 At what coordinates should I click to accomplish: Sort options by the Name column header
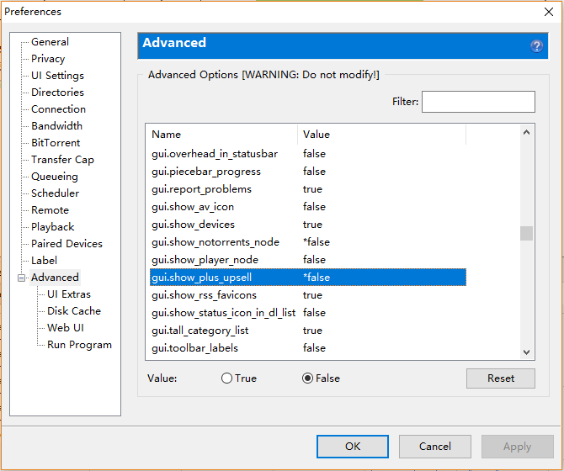click(x=222, y=135)
